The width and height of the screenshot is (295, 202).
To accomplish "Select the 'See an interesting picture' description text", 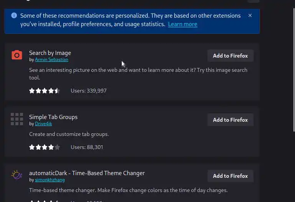I will (138, 74).
